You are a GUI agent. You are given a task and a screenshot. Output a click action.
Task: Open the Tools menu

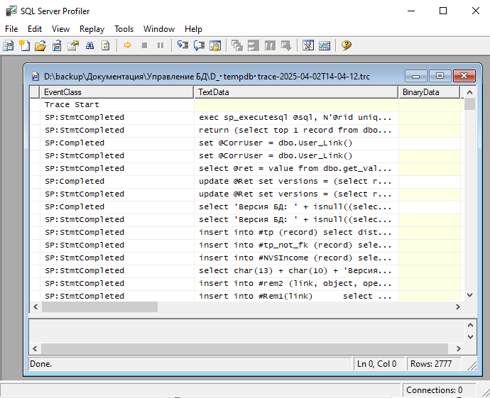124,29
